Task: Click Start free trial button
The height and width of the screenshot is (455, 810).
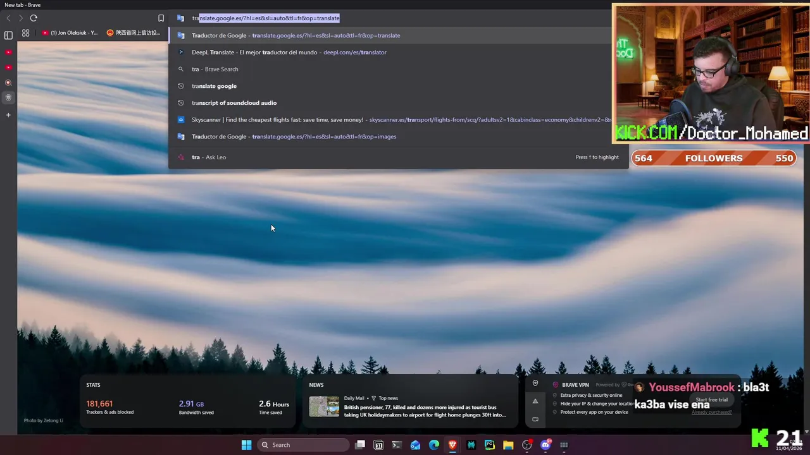Action: point(712,400)
